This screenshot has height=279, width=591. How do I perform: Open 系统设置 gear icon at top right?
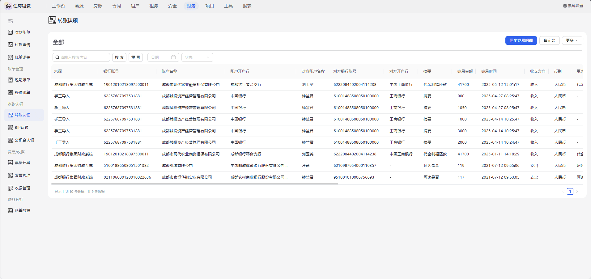[565, 6]
